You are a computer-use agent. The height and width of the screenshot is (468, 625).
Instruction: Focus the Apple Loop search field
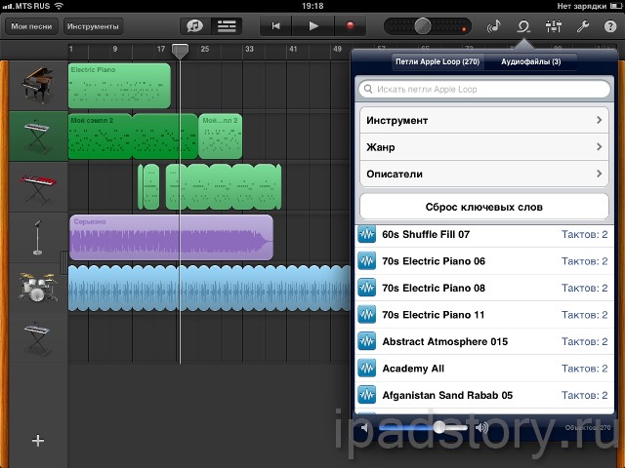(x=484, y=89)
